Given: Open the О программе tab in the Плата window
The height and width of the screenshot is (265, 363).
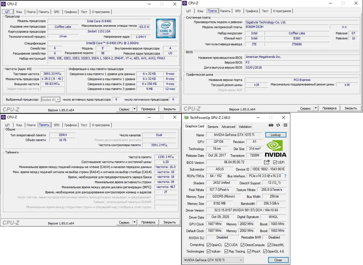Looking at the screenshot, I should (x=282, y=11).
